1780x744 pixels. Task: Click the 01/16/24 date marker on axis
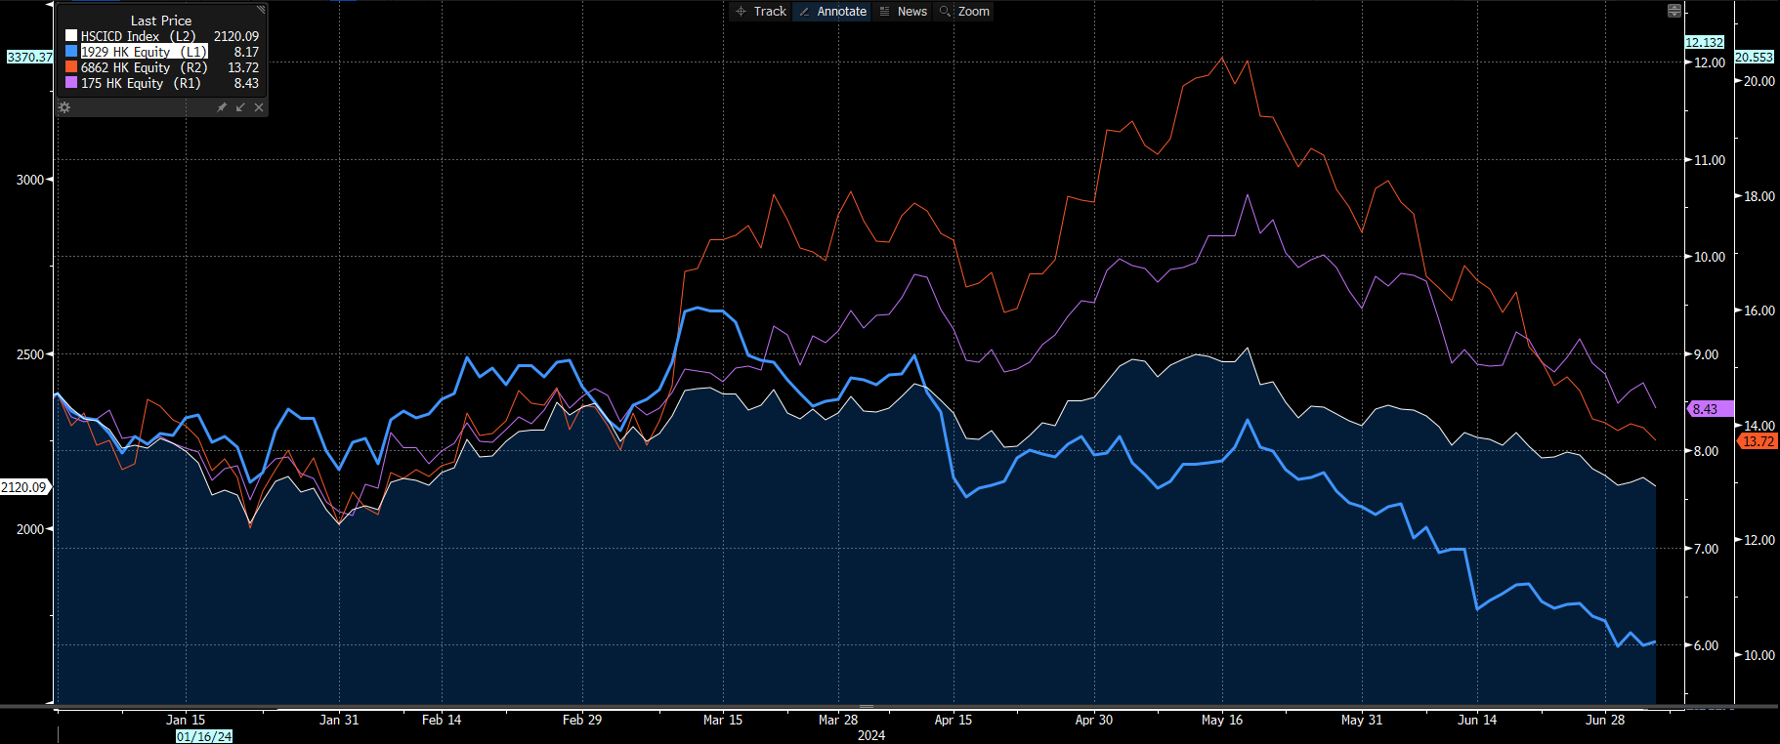click(x=204, y=736)
